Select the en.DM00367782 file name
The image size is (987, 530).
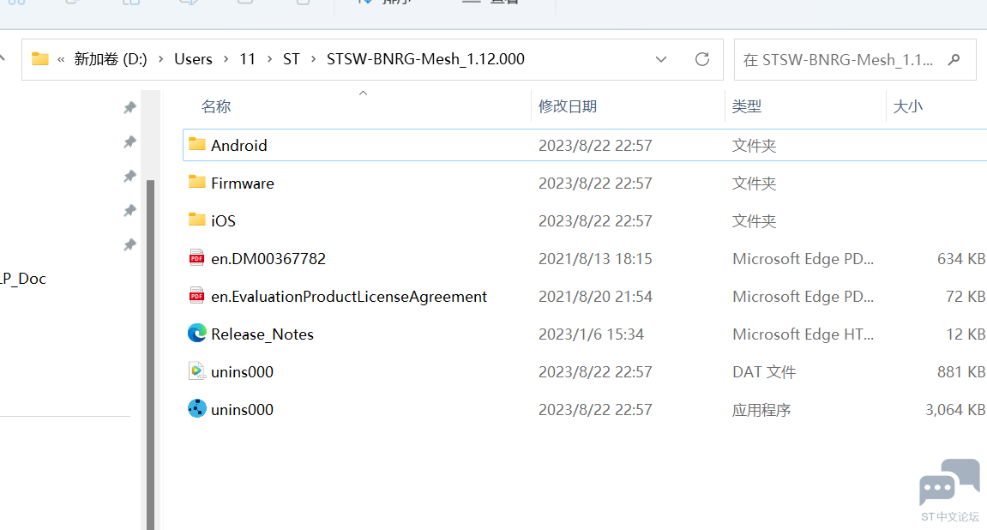(x=268, y=259)
